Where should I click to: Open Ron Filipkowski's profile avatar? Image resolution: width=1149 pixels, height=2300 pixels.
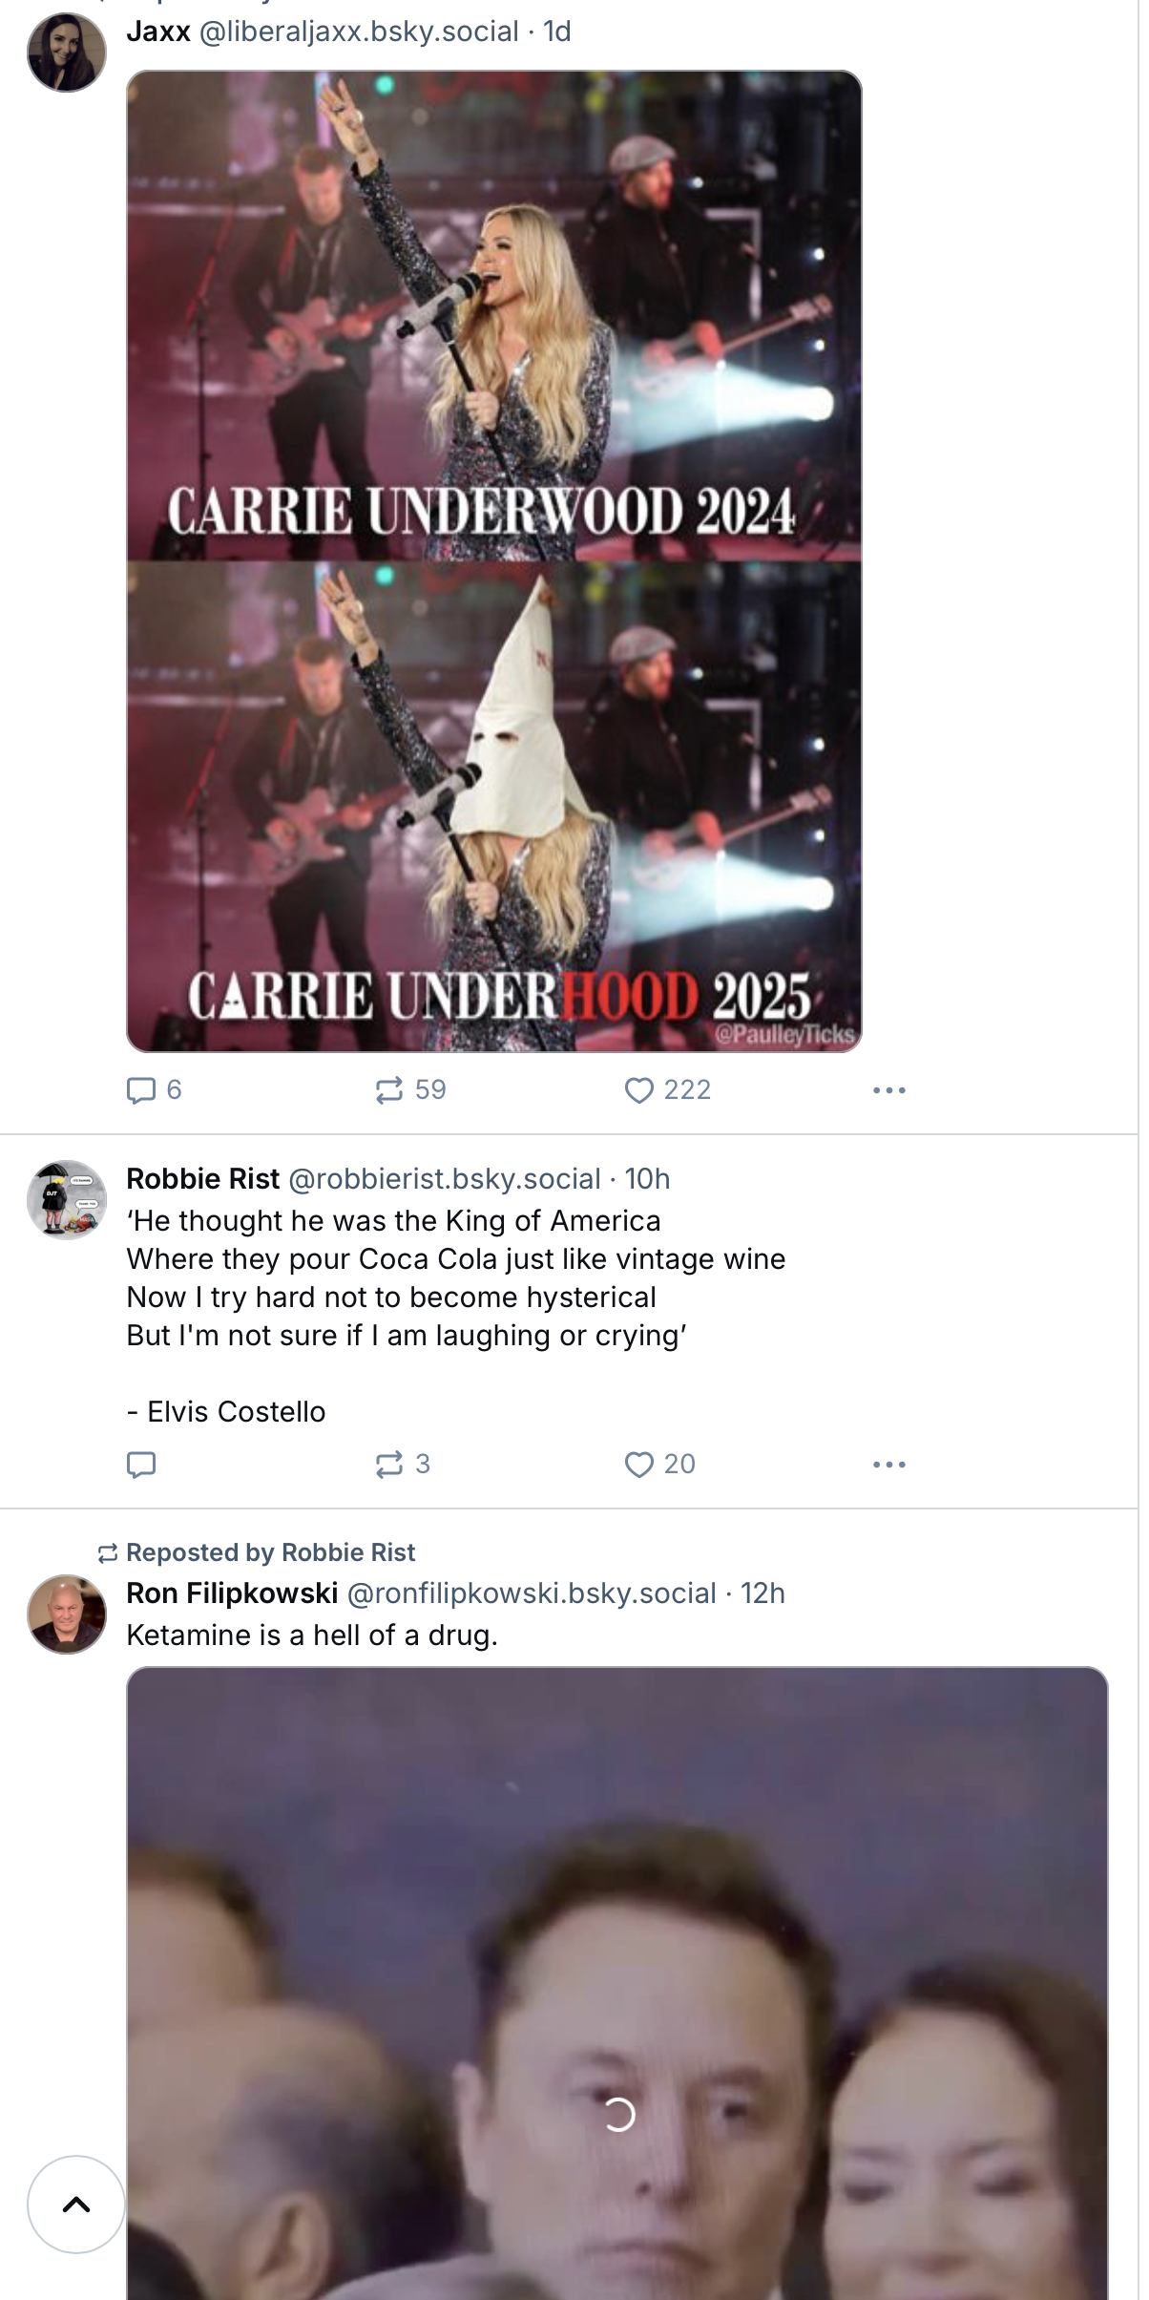pos(67,1614)
